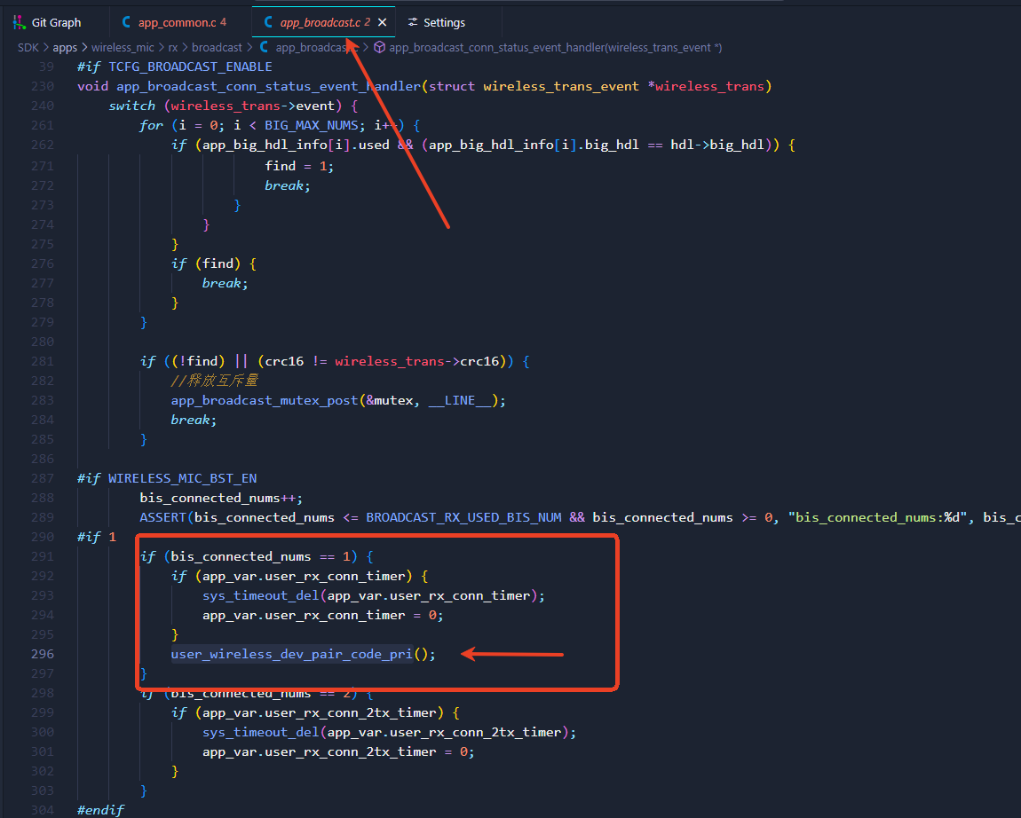
Task: Click the Chinese comment on line 282
Action: pos(214,381)
